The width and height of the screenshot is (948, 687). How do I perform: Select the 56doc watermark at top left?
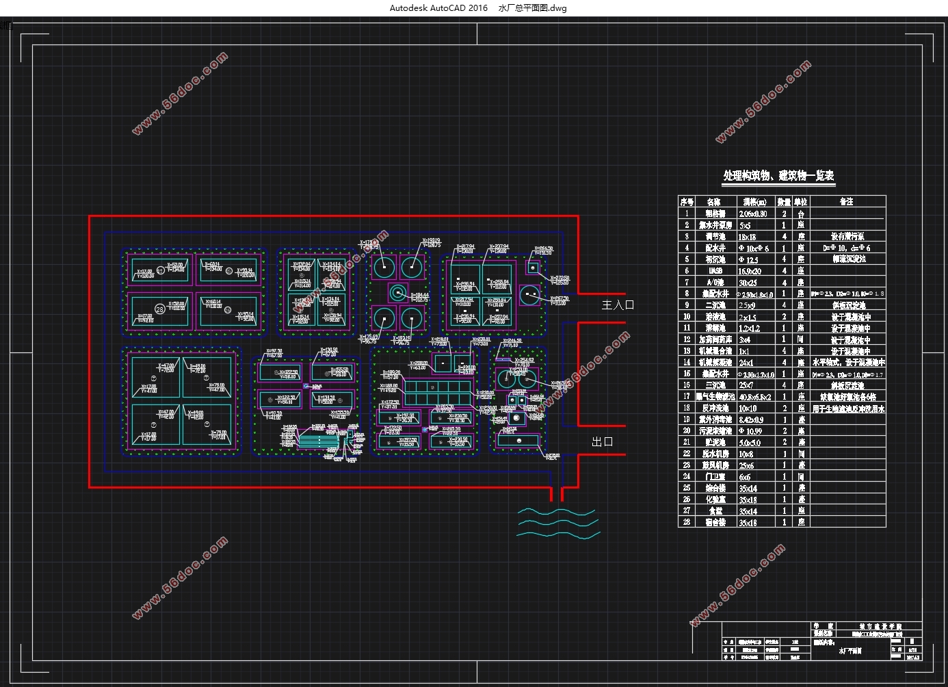pyautogui.click(x=180, y=94)
